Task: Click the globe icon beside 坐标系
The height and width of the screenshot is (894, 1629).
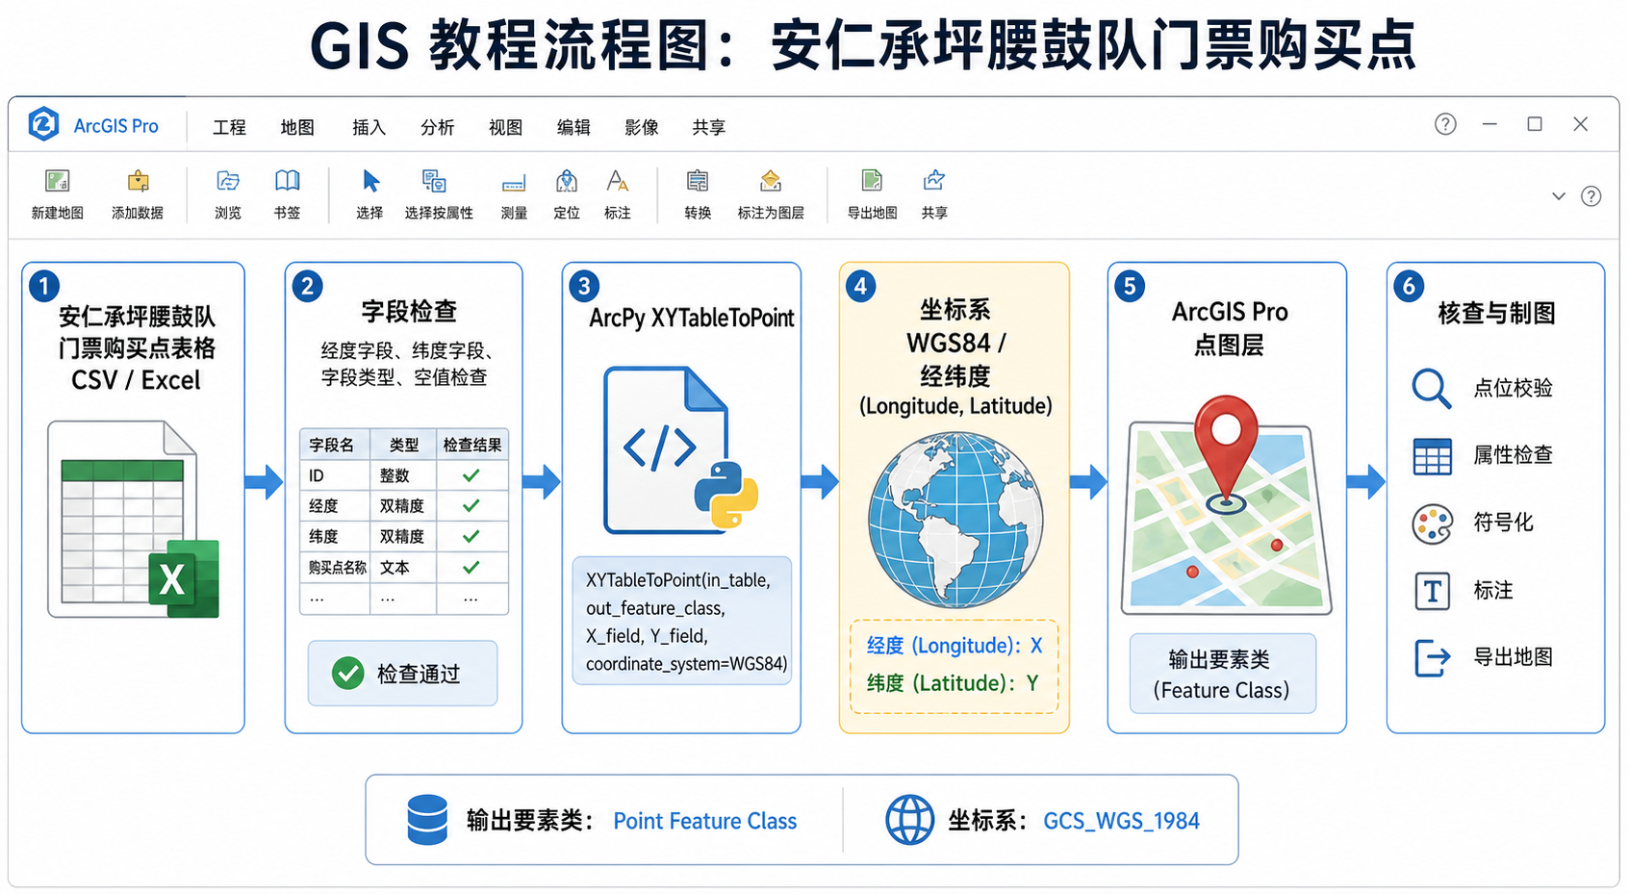Action: 909,820
